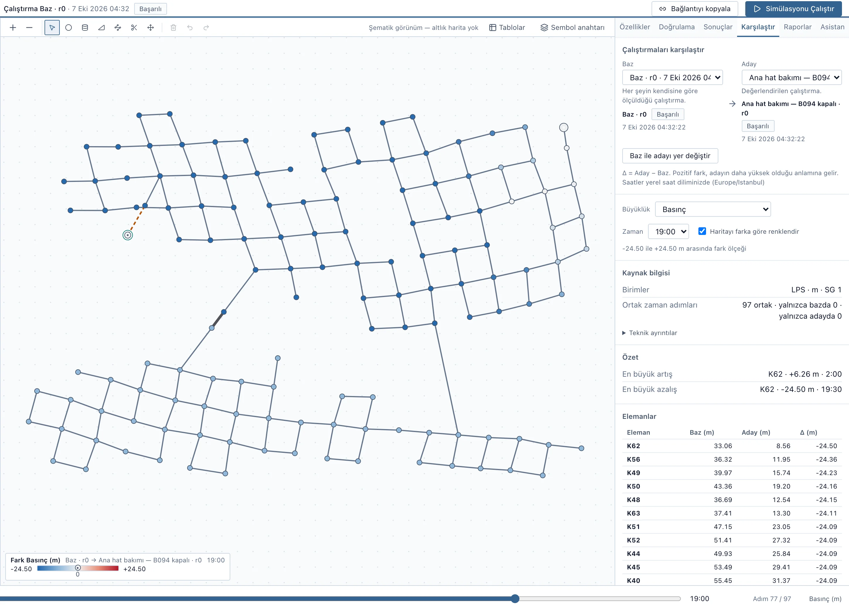Select the scissors cut tool
849x611 pixels.
134,27
